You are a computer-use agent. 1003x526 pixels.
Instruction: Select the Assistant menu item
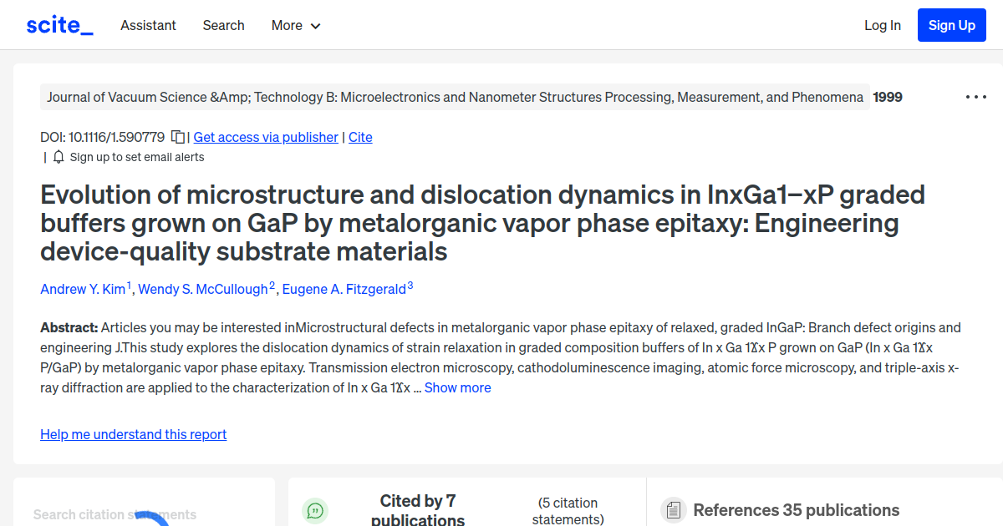point(148,25)
